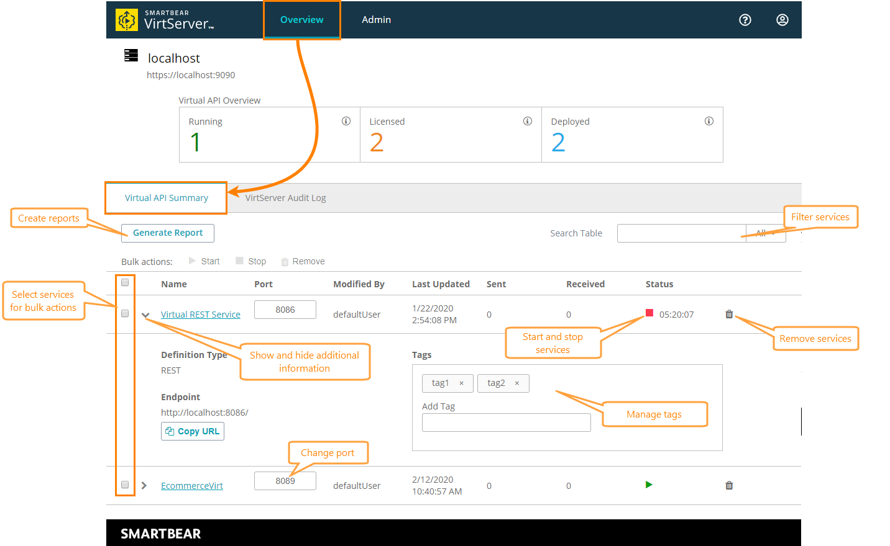Sort by Port column header
The height and width of the screenshot is (546, 890).
(x=264, y=284)
